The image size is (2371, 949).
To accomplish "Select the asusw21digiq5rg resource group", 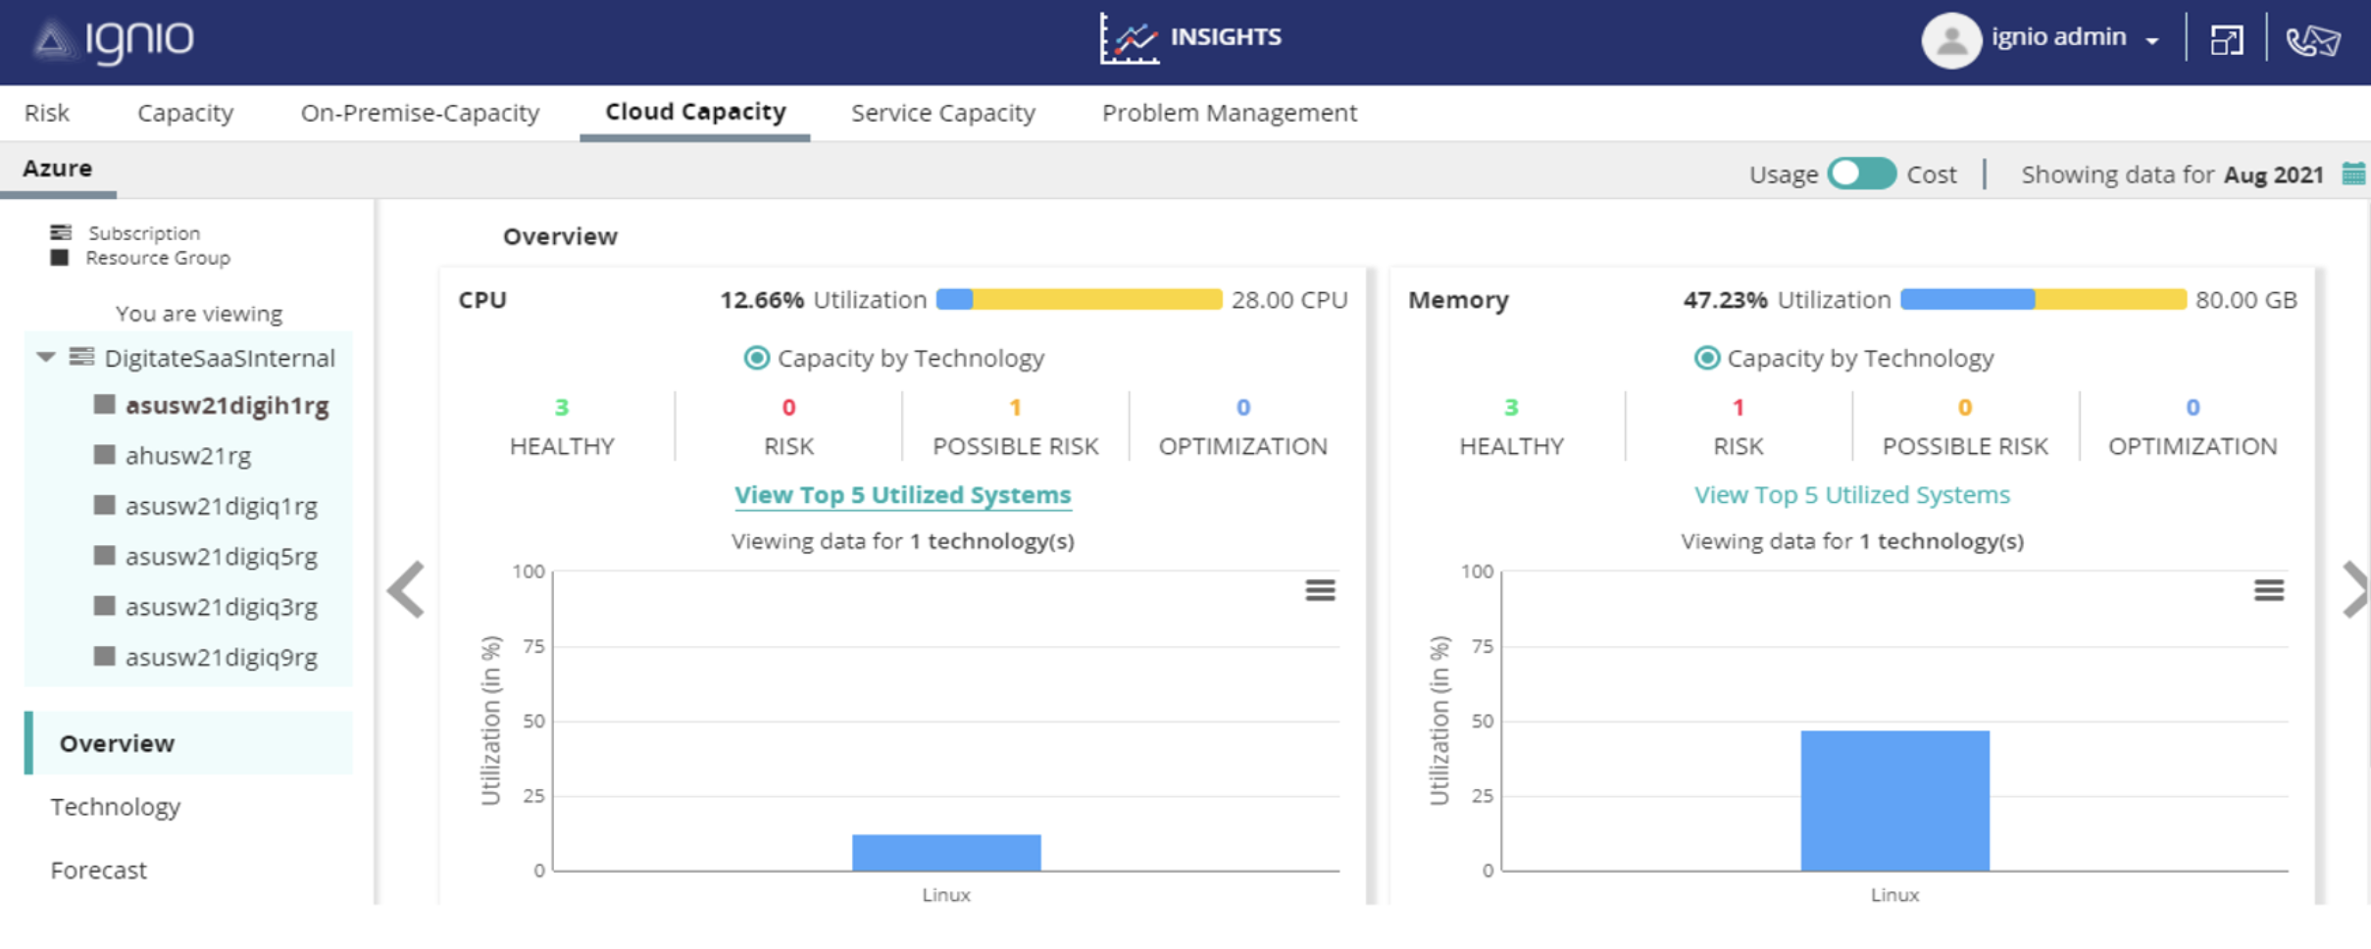I will 222,556.
